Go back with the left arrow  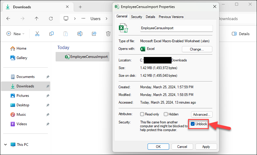[8, 19]
